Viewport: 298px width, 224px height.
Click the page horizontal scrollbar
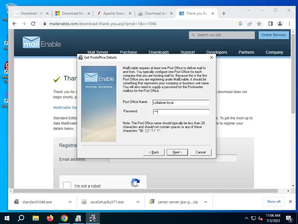pos(146,191)
